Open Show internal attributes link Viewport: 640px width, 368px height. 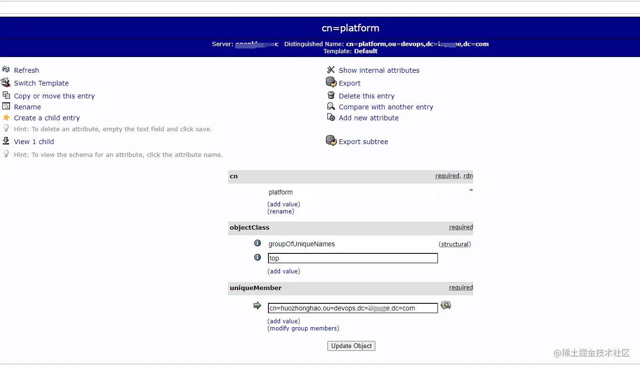tap(379, 70)
